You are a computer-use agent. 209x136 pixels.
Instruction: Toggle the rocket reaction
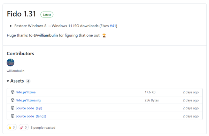pyautogui.click(x=24, y=127)
